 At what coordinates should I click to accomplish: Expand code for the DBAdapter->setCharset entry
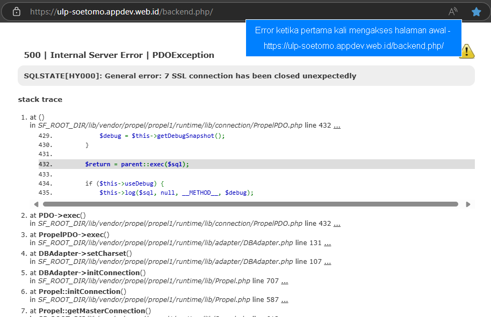[x=327, y=262]
